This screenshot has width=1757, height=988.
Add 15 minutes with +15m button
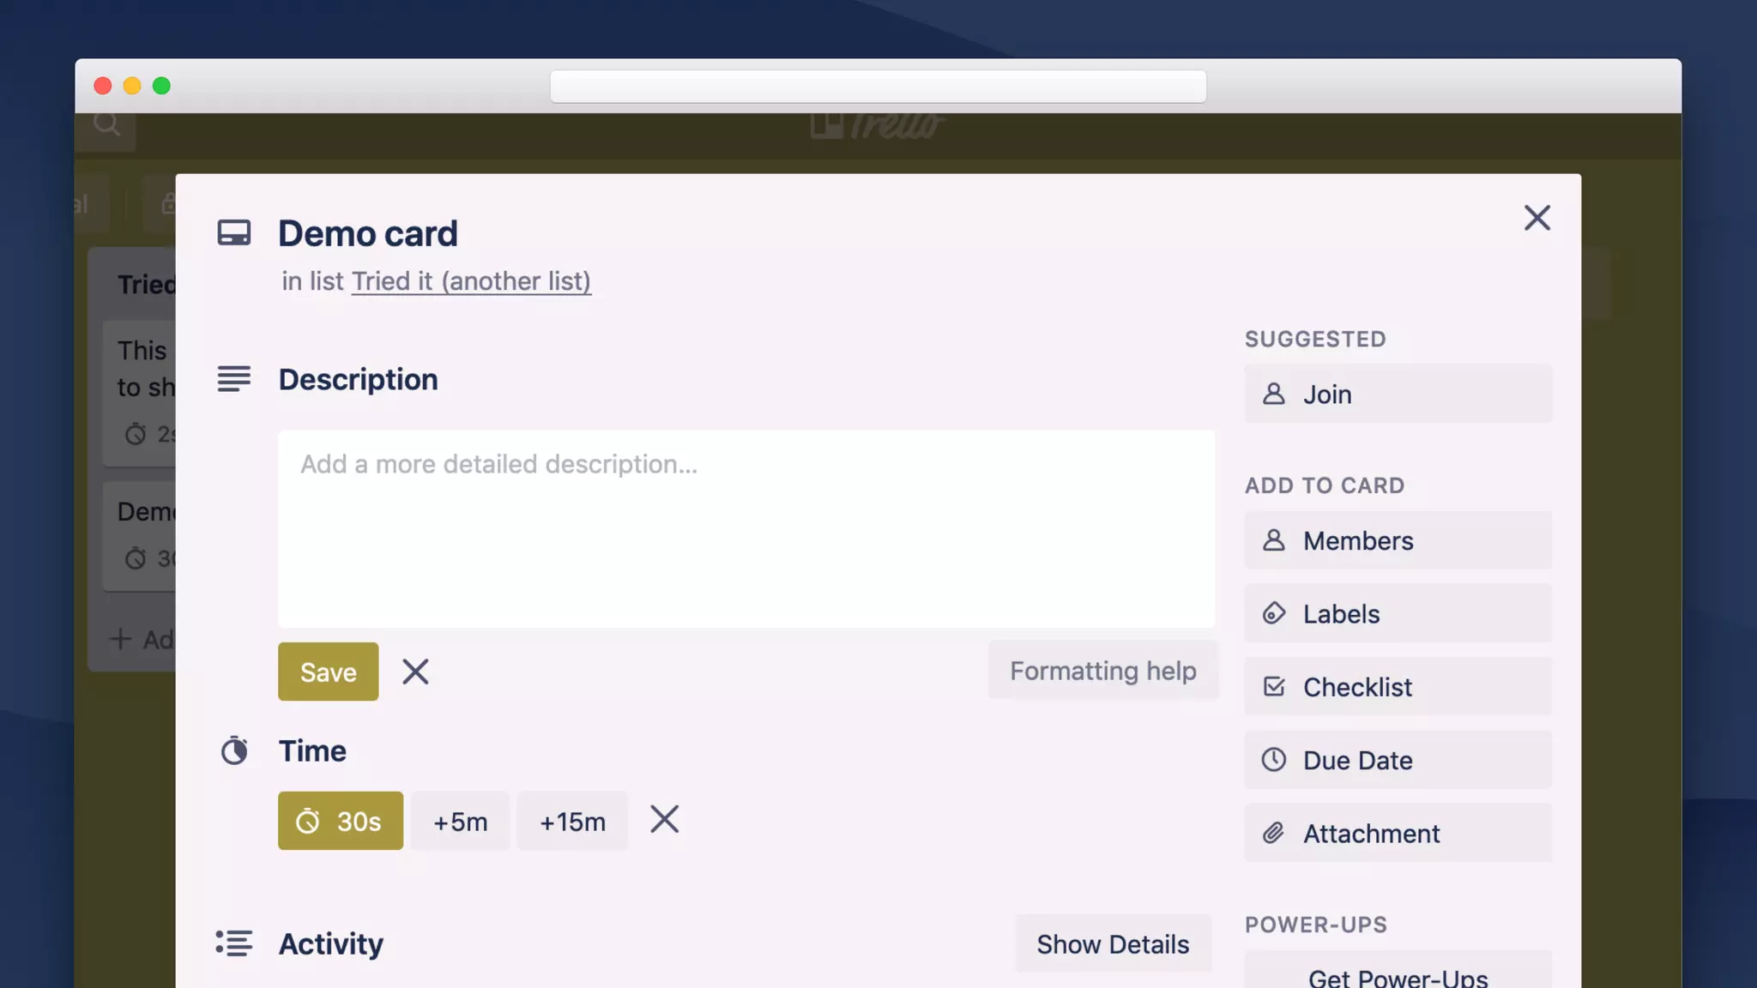click(572, 821)
